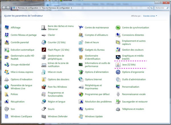This screenshot has height=125, width=171.
Task: Open Gestionnaire d'identification link
Action: [x=93, y=57]
